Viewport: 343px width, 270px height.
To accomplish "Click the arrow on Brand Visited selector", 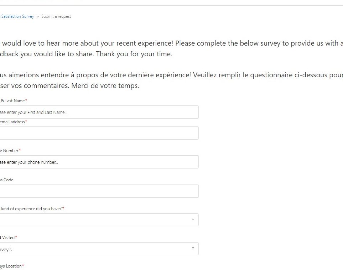I will [193, 248].
